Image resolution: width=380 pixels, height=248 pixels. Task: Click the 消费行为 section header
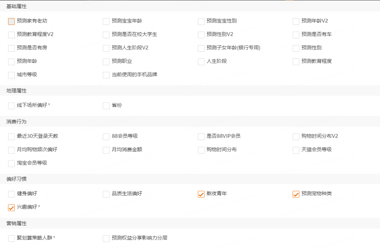tap(15, 121)
